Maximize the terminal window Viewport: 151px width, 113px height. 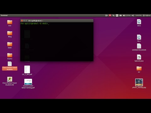[26, 21]
